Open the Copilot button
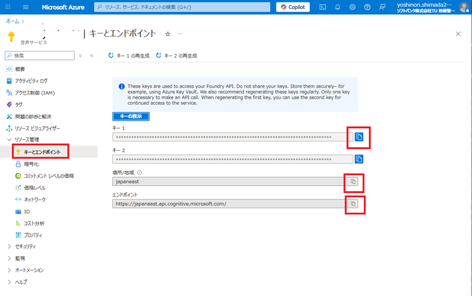Viewport: 472px width, 296px height. pos(293,7)
